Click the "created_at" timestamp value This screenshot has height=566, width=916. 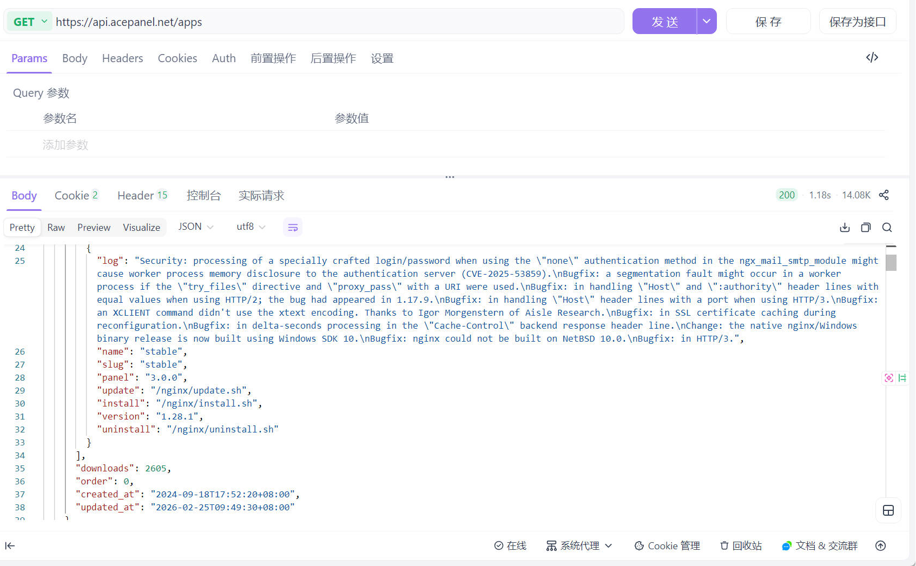[x=223, y=494]
